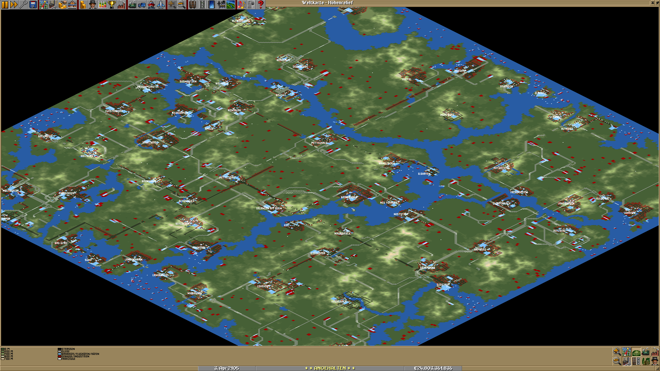Switch minimap to vehicles view
This screenshot has width=660, height=371.
coord(646,352)
